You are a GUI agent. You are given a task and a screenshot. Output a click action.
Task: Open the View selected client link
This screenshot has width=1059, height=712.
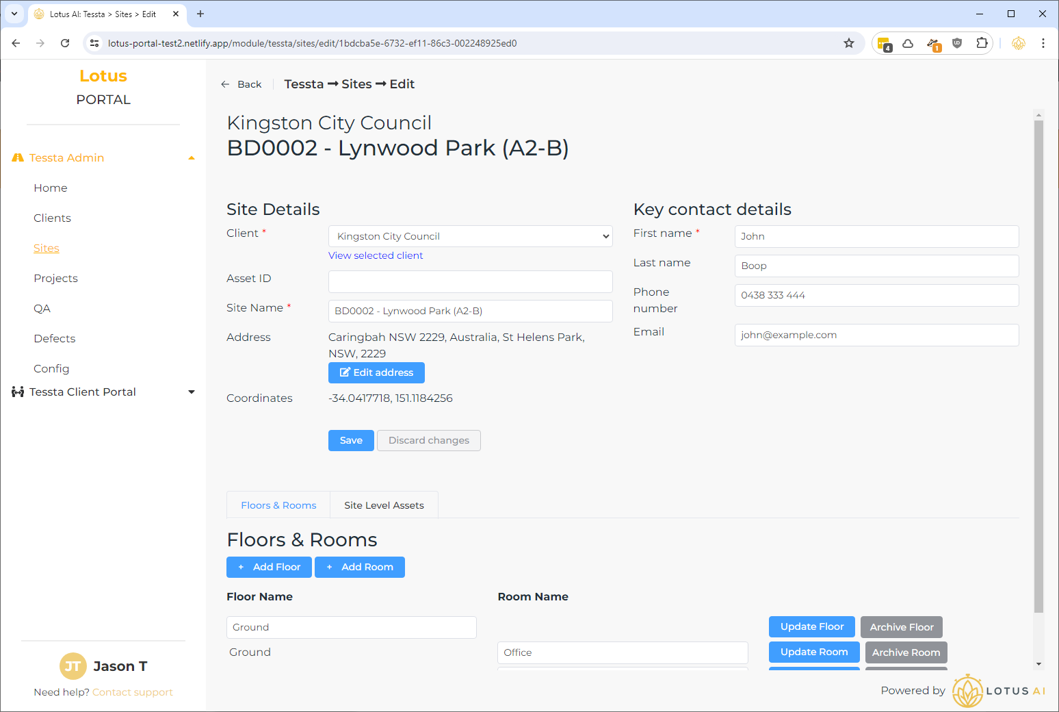[x=376, y=255]
